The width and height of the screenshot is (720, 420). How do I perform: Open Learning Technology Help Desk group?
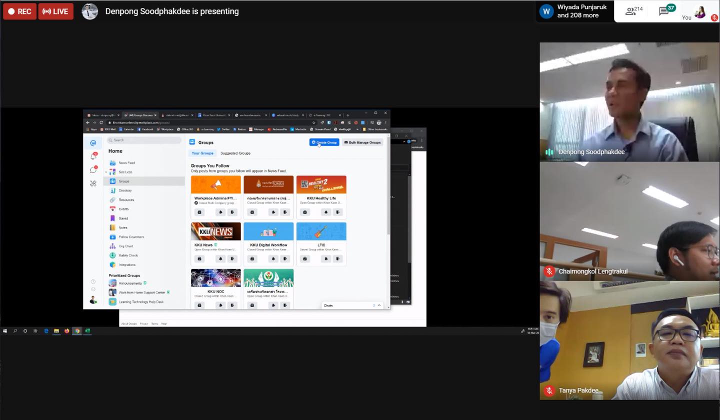[x=144, y=301]
